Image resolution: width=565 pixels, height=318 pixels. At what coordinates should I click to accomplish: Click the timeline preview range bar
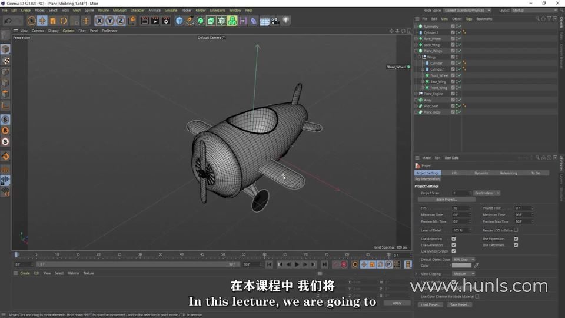pos(138,264)
